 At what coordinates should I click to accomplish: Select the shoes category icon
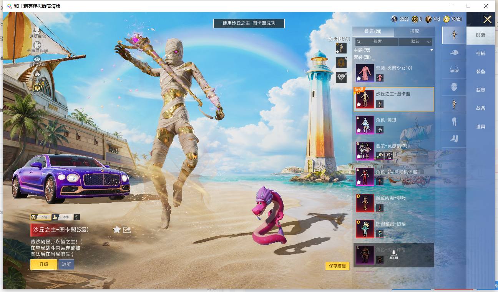(x=454, y=138)
